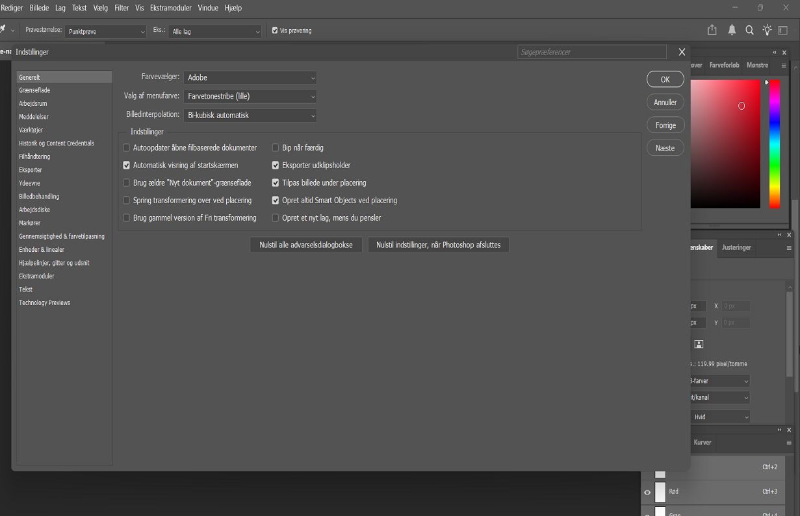Enable Brug gammel version af Fri transformering
Image resolution: width=800 pixels, height=516 pixels.
pyautogui.click(x=127, y=218)
